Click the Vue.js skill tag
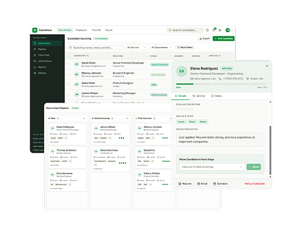 coord(181,122)
